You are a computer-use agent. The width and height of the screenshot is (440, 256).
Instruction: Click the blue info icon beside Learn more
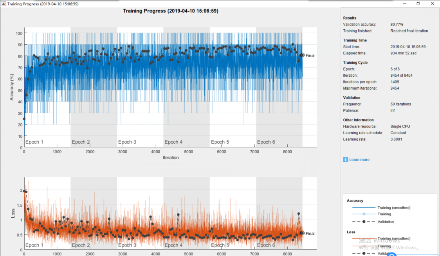(x=345, y=159)
